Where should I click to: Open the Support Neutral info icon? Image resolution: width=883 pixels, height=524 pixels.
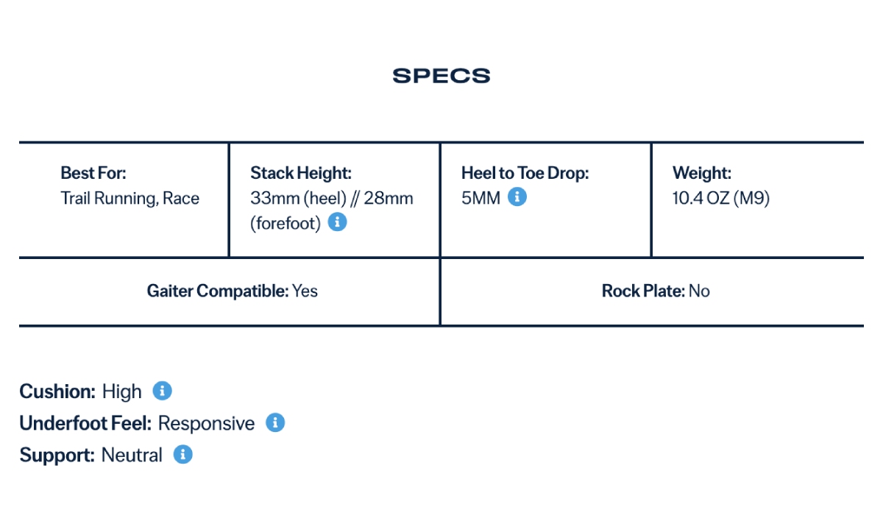point(182,455)
